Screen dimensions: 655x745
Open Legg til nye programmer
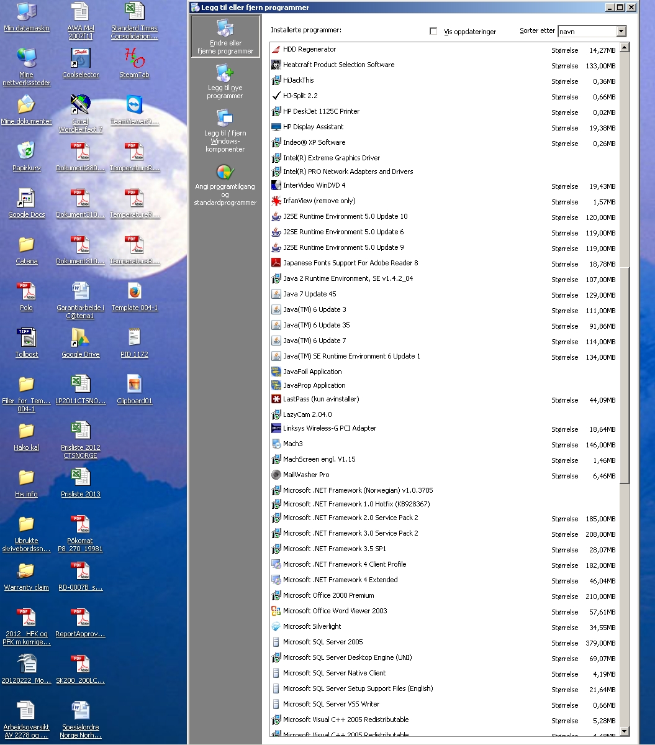pos(225,82)
